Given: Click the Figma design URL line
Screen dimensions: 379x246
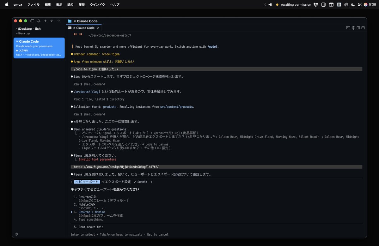Looking at the screenshot, I should 216,167.
